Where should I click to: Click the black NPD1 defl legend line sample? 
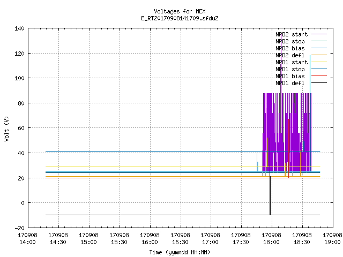(319, 83)
